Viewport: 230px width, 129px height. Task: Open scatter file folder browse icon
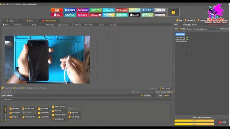pos(142,96)
